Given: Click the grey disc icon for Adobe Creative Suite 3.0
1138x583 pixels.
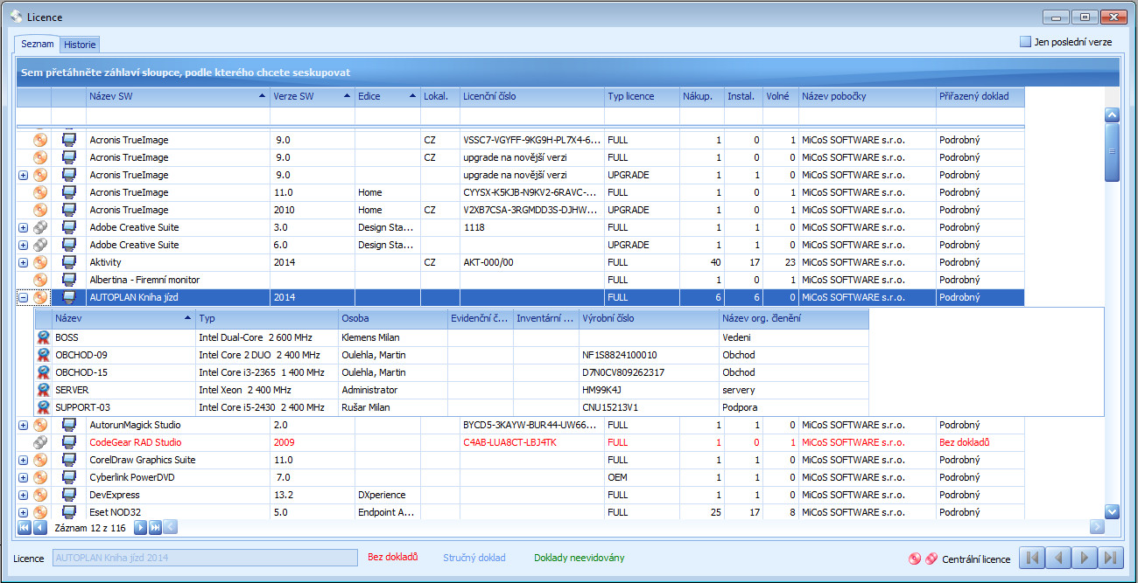Looking at the screenshot, I should 40,227.
